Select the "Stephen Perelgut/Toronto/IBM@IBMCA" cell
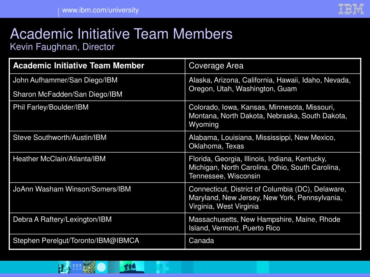 (x=97, y=241)
